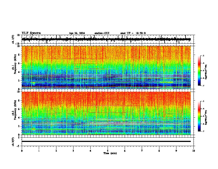Click the vertical log PSD label beside ch.2 color bar
The width and height of the screenshot is (218, 169).
[x=206, y=117]
